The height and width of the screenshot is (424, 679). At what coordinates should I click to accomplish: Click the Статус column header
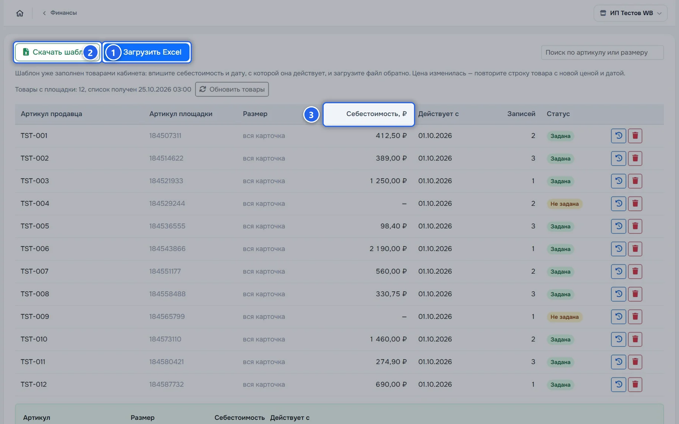pos(558,114)
